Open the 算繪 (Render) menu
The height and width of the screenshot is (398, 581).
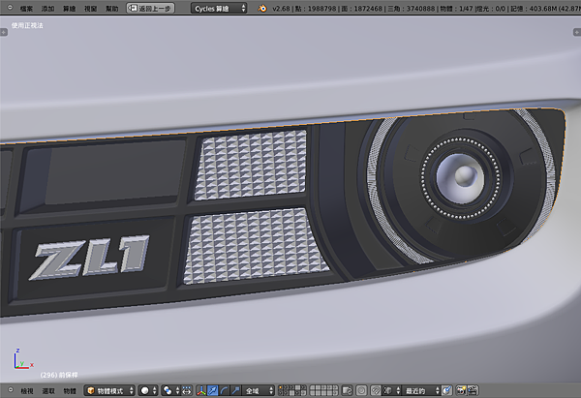69,8
